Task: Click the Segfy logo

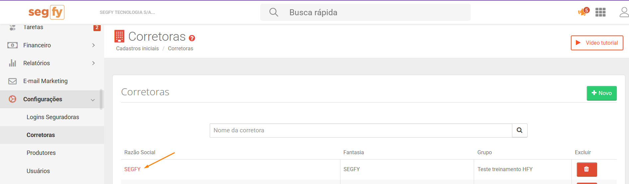Action: (x=46, y=12)
